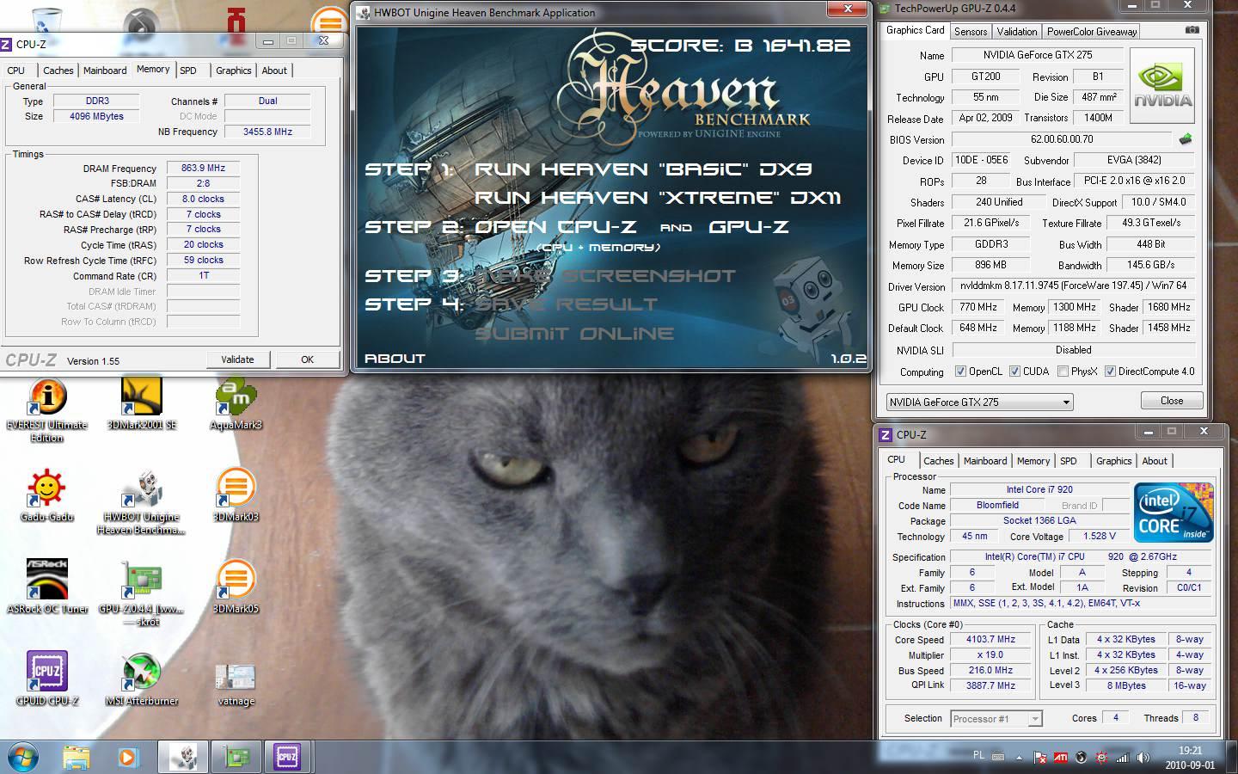
Task: Toggle the PhysX checkbox in GPU-Z
Action: click(1063, 372)
